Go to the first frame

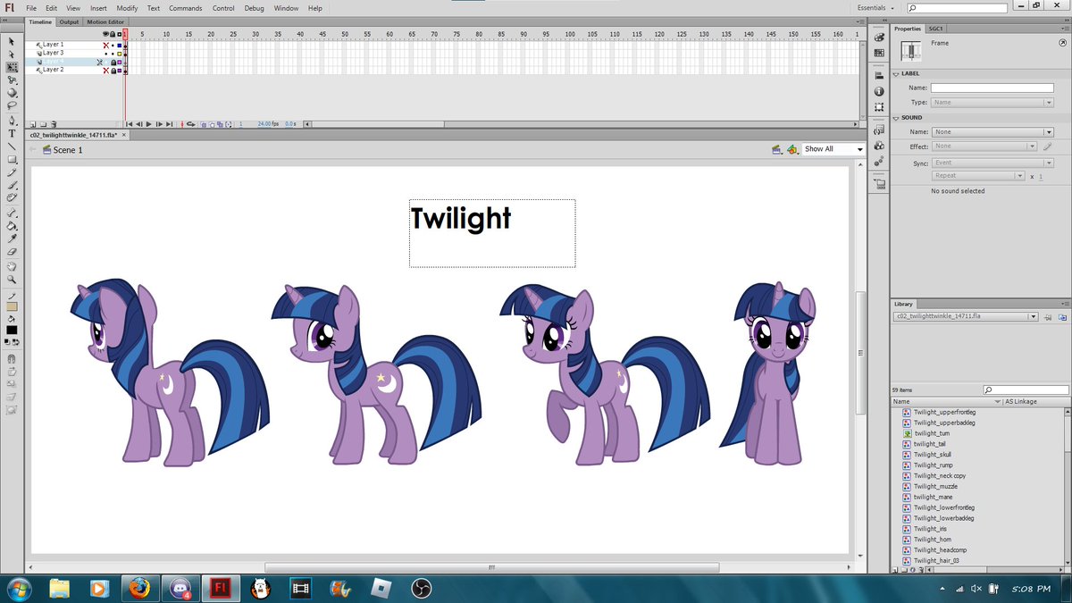130,124
